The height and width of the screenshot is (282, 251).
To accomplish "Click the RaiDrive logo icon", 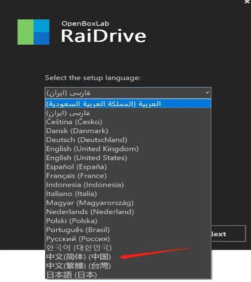I will (x=33, y=32).
